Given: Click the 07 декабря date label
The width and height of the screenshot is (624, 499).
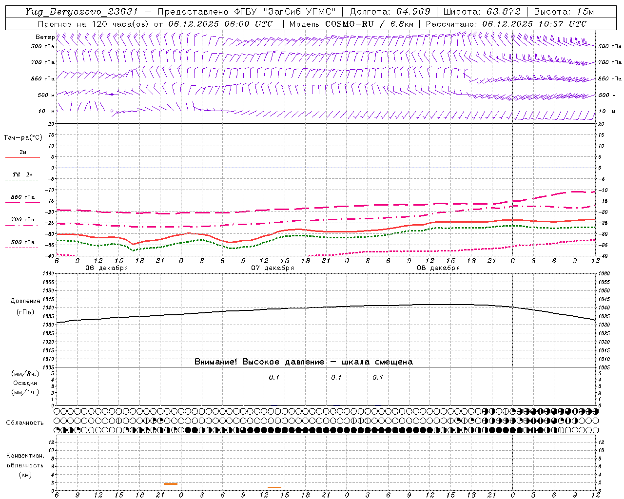Looking at the screenshot, I should pyautogui.click(x=273, y=268).
